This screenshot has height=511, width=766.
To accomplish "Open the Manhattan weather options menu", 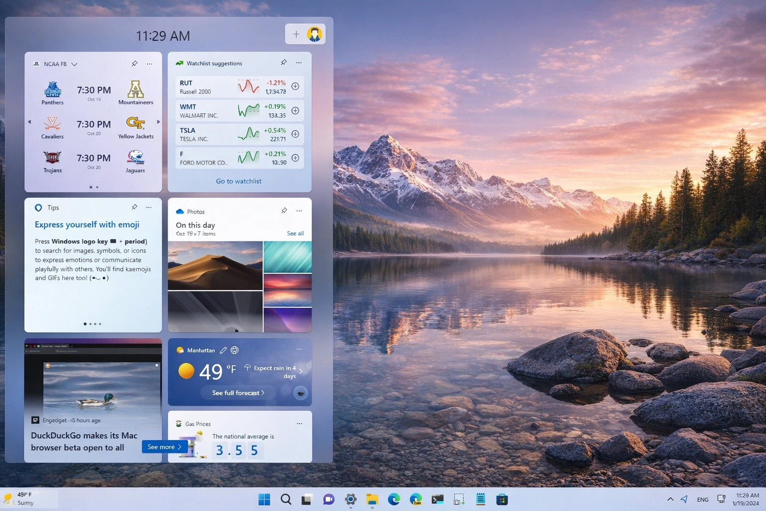I will pyautogui.click(x=299, y=349).
